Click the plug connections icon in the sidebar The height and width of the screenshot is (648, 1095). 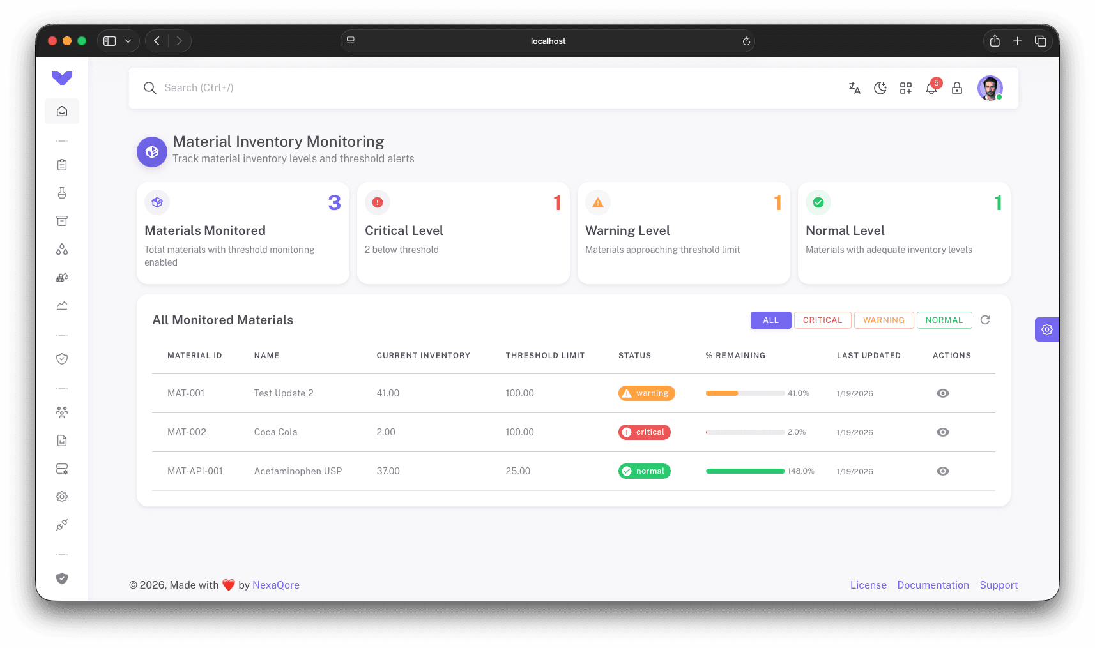[x=61, y=524]
